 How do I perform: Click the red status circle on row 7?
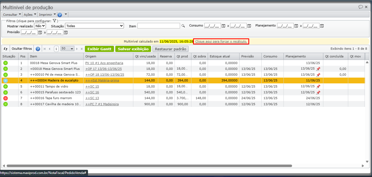click(6, 98)
